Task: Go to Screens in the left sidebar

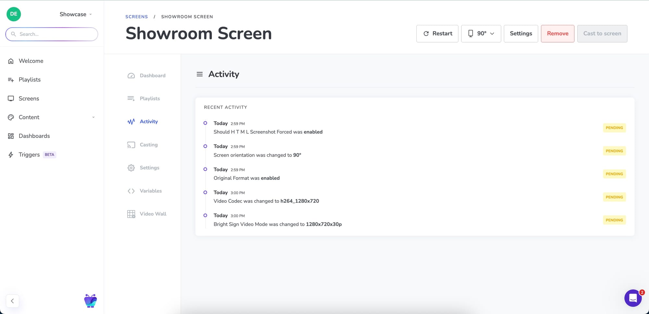Action: point(29,98)
